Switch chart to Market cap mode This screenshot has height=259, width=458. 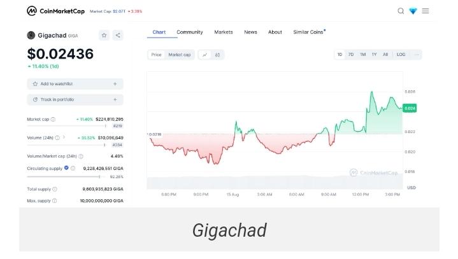tap(180, 55)
